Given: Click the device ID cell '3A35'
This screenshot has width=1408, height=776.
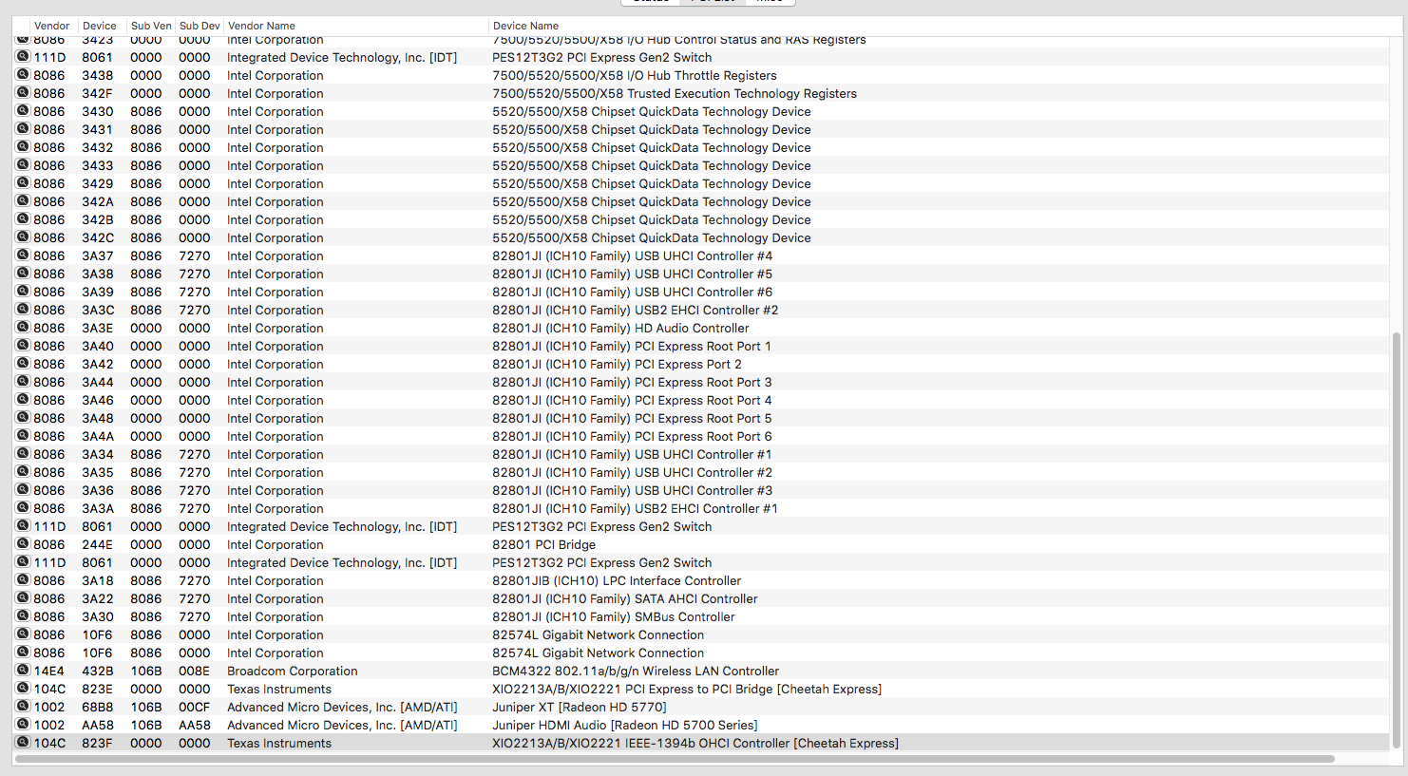Looking at the screenshot, I should pos(97,472).
